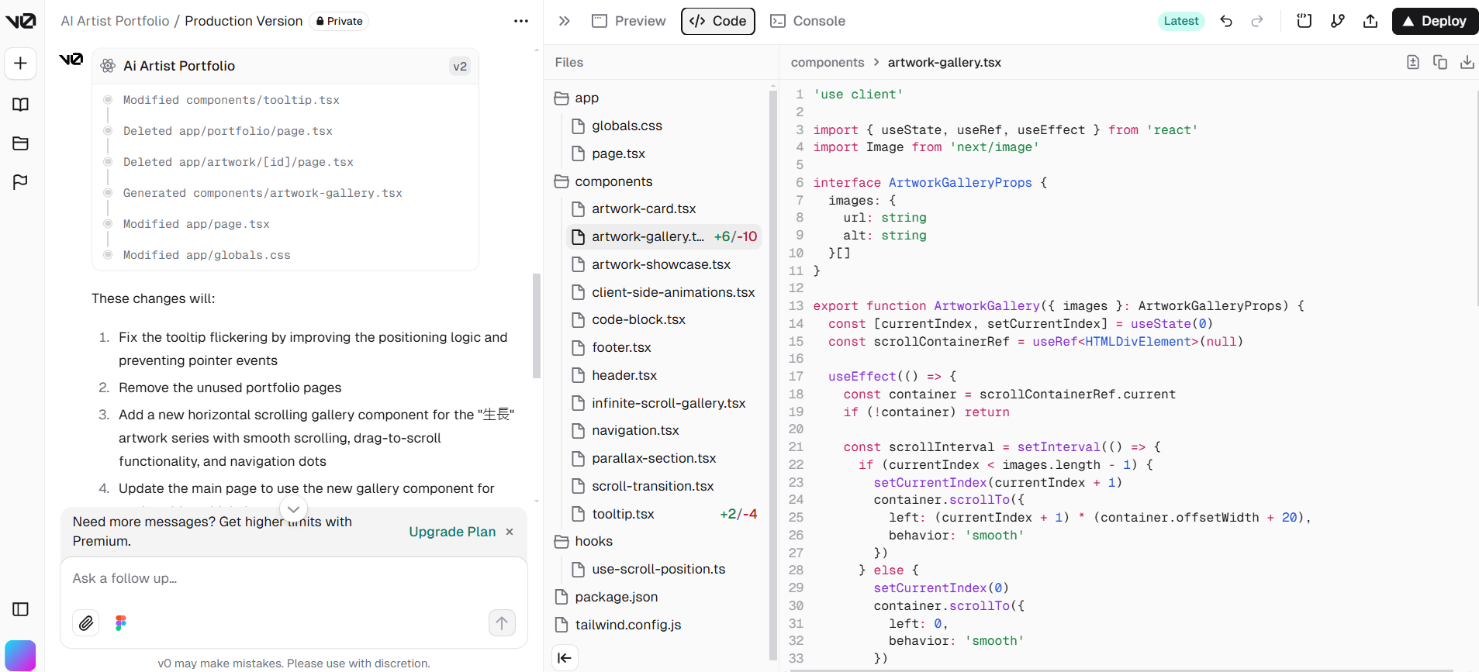Click the components breadcrumb in code header
Screen dimensions: 1479x672
tap(827, 62)
